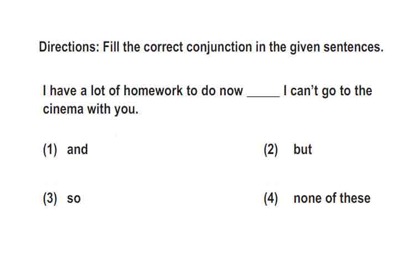
Task: Click the word "conjunction" in the directions
Action: tap(219, 48)
